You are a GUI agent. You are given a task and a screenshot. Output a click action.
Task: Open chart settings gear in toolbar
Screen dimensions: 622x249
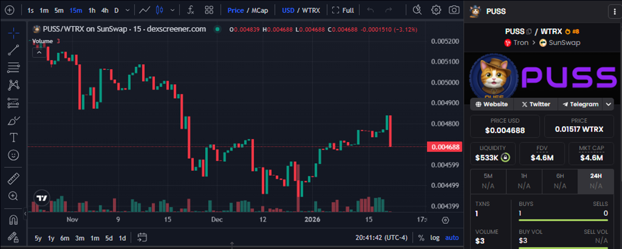[x=436, y=10]
